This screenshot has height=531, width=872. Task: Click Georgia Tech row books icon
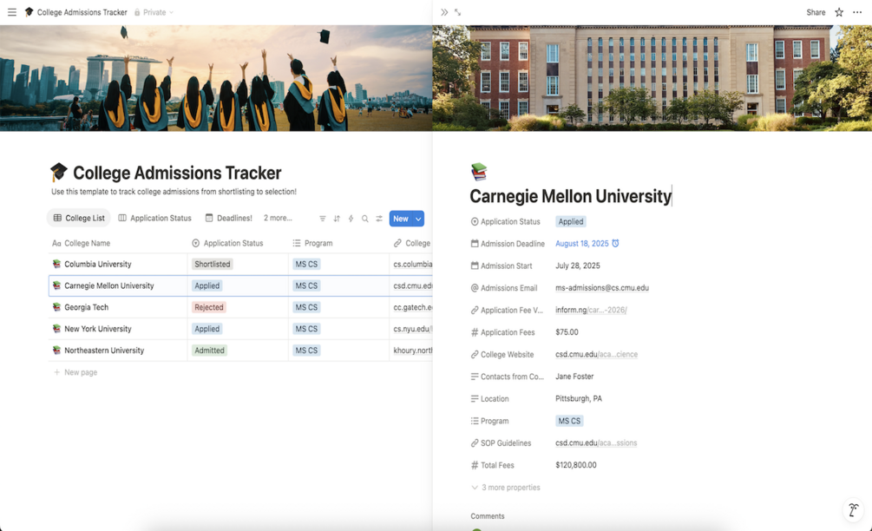click(56, 307)
